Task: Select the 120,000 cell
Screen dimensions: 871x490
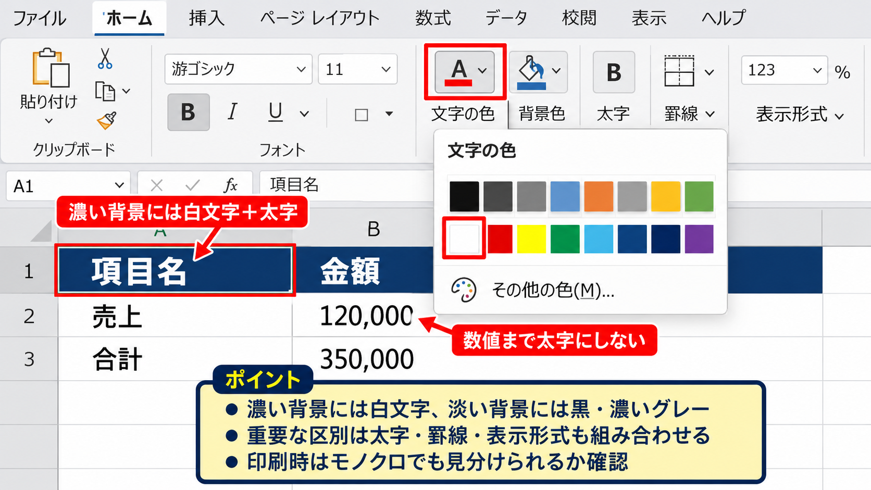Action: click(363, 316)
